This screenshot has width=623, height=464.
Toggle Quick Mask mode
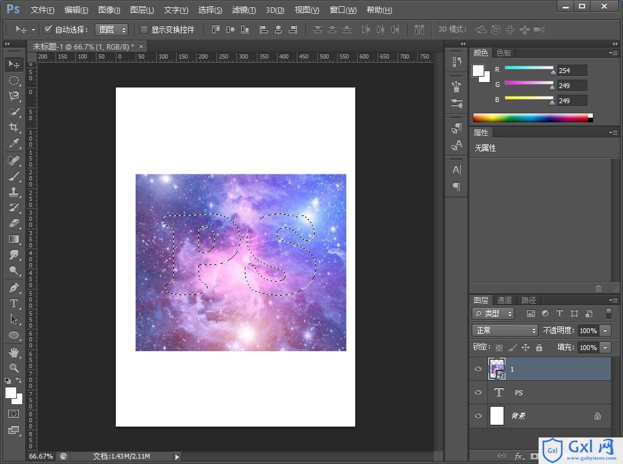pos(13,414)
